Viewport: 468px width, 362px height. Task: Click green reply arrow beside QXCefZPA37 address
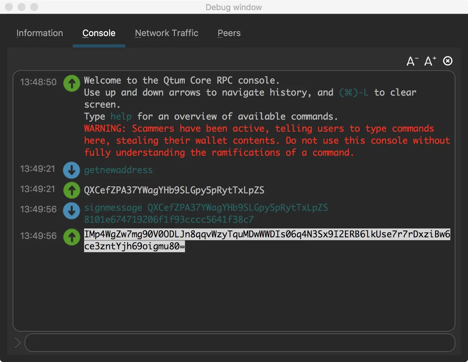72,190
